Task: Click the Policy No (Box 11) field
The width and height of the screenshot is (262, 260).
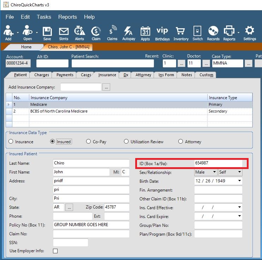Action: tap(91, 225)
